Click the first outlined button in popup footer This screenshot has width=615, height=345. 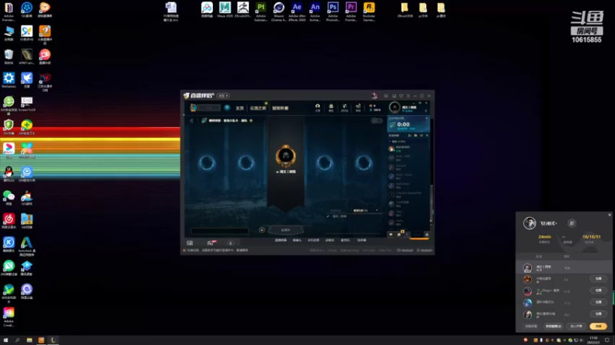pyautogui.click(x=553, y=326)
